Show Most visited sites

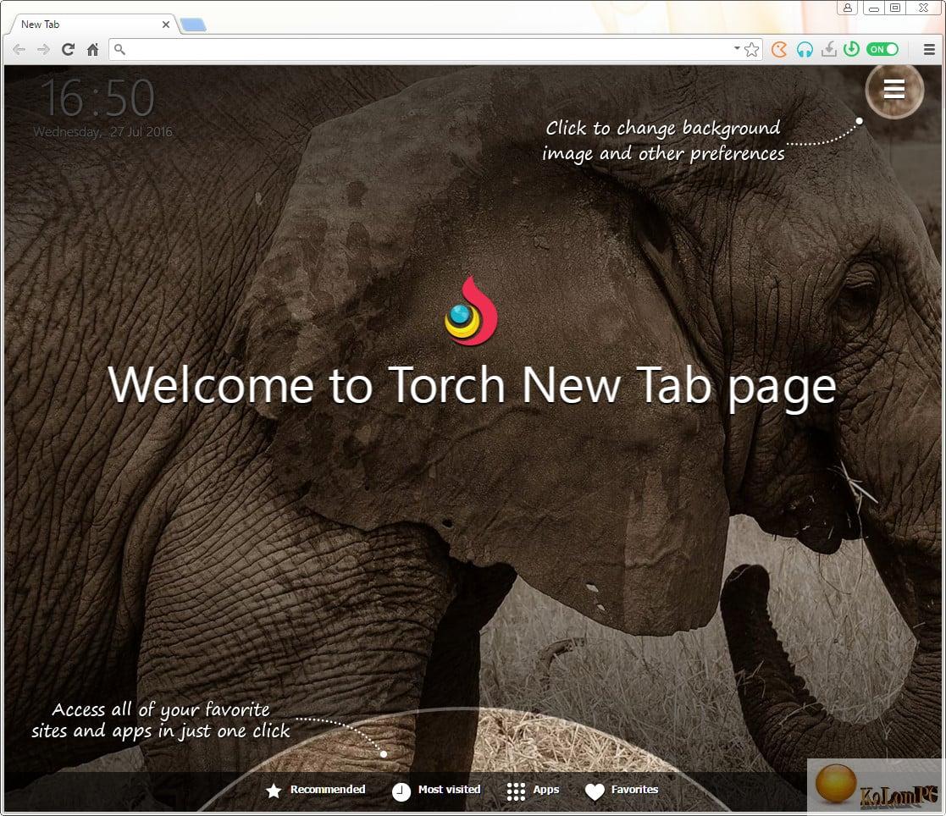coord(437,790)
